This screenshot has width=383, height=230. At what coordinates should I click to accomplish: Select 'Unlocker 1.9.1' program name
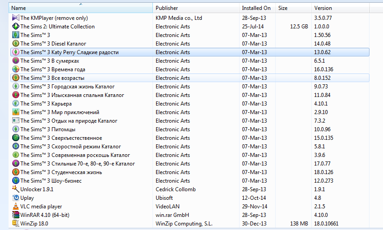tap(37, 189)
